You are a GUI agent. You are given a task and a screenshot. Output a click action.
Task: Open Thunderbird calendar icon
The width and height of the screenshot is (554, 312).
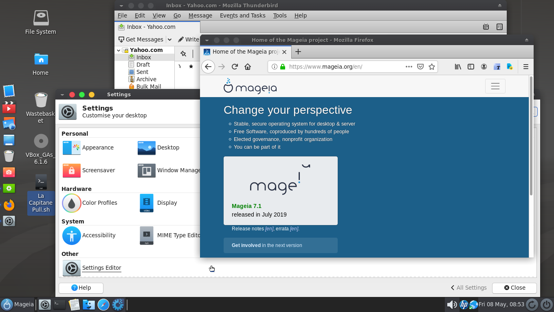point(486,27)
